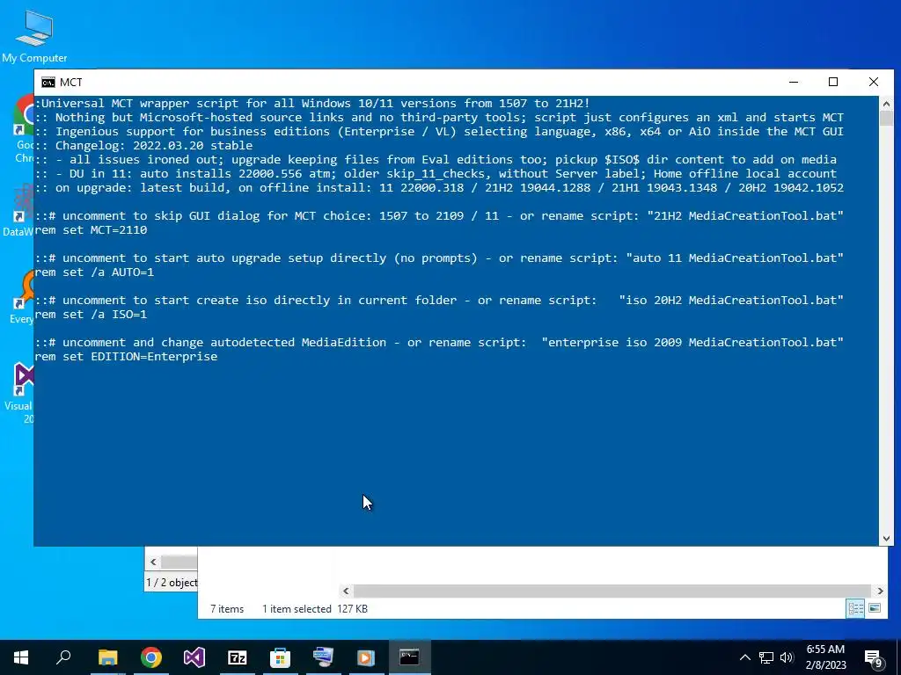Viewport: 901px width, 675px height.
Task: Click the MCT console vertical scrollbar thumb
Action: coord(886,119)
